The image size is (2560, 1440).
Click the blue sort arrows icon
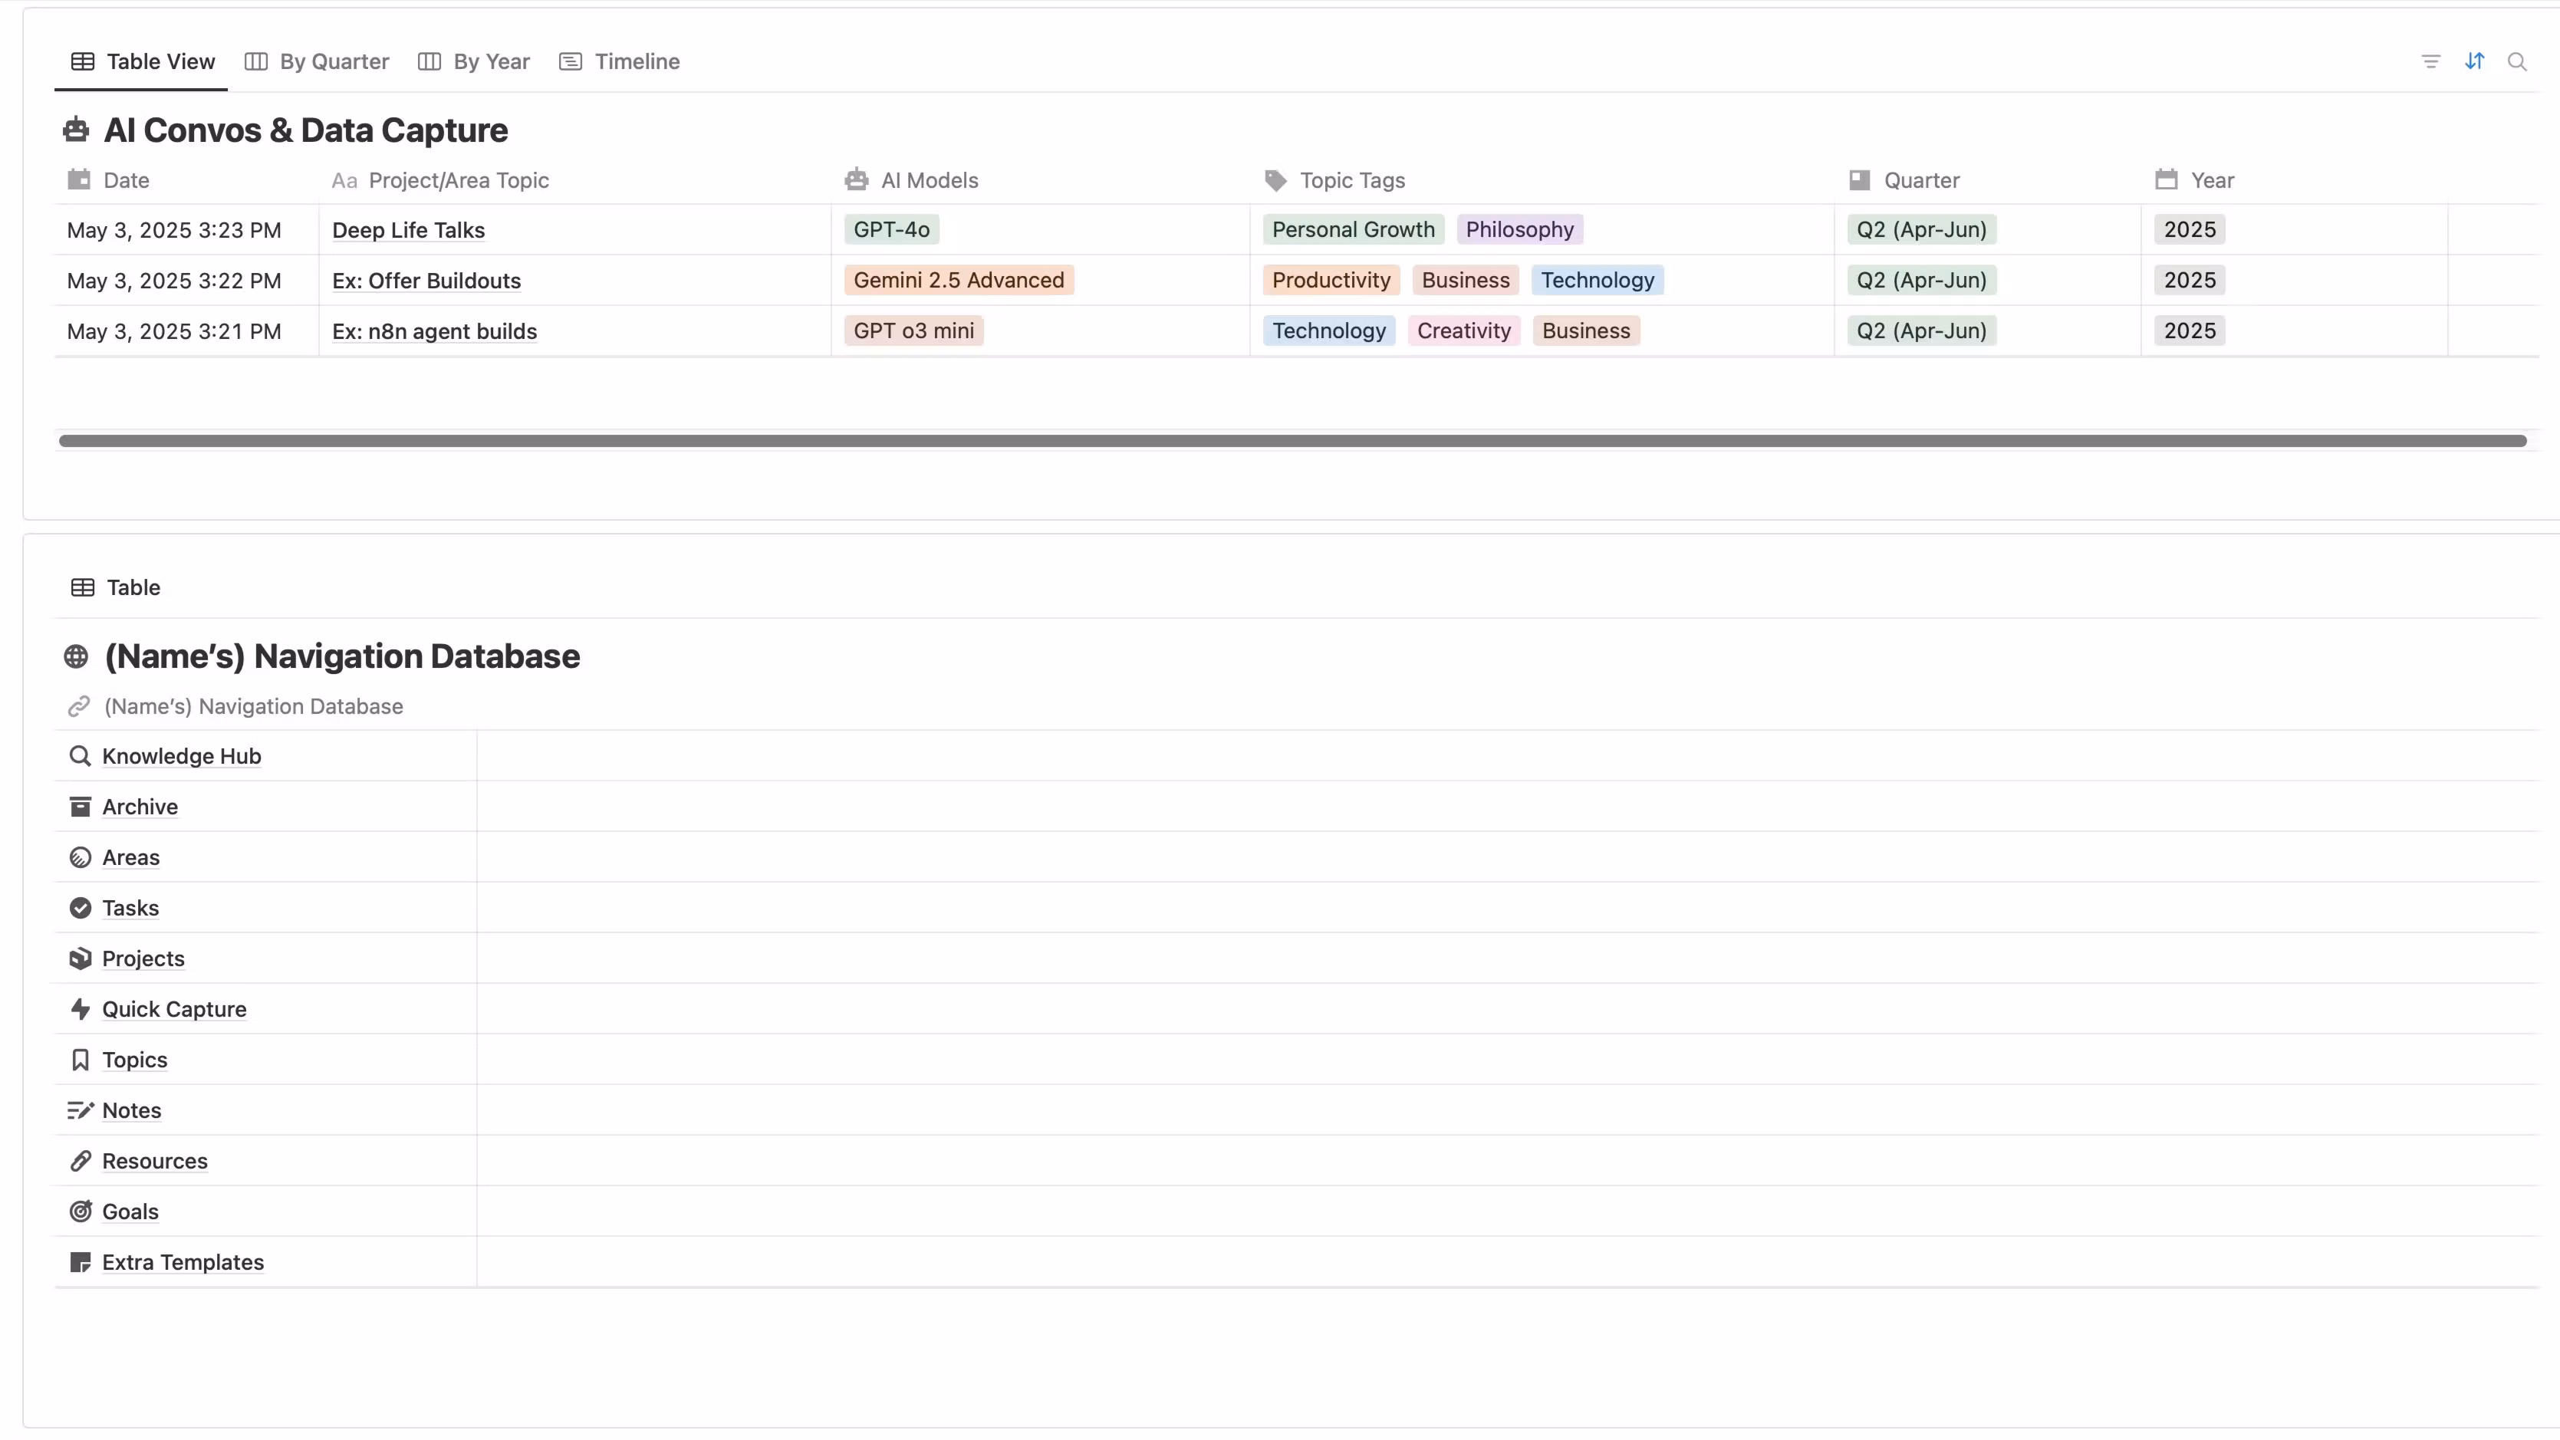pyautogui.click(x=2473, y=61)
